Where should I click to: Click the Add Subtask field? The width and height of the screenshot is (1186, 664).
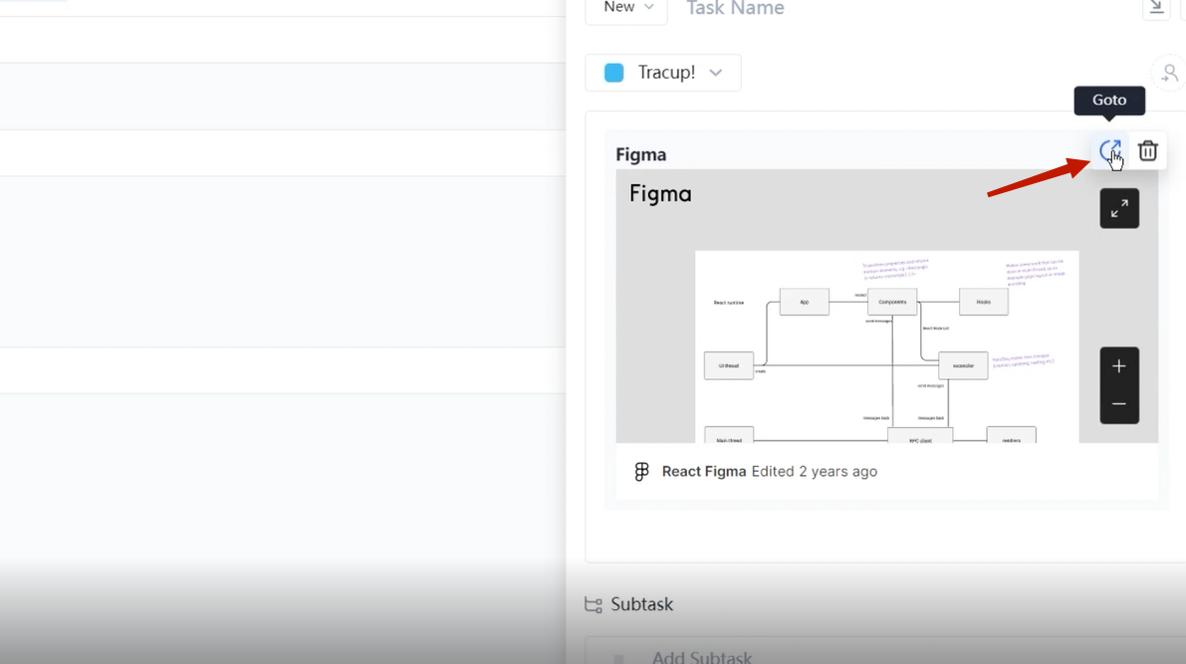click(x=702, y=656)
